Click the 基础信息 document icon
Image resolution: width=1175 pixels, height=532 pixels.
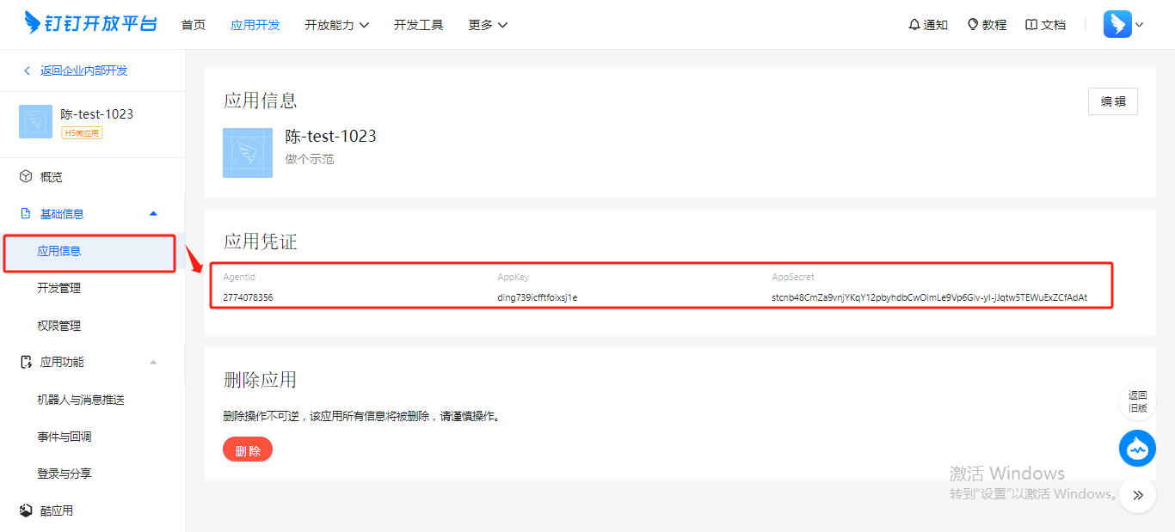(26, 213)
